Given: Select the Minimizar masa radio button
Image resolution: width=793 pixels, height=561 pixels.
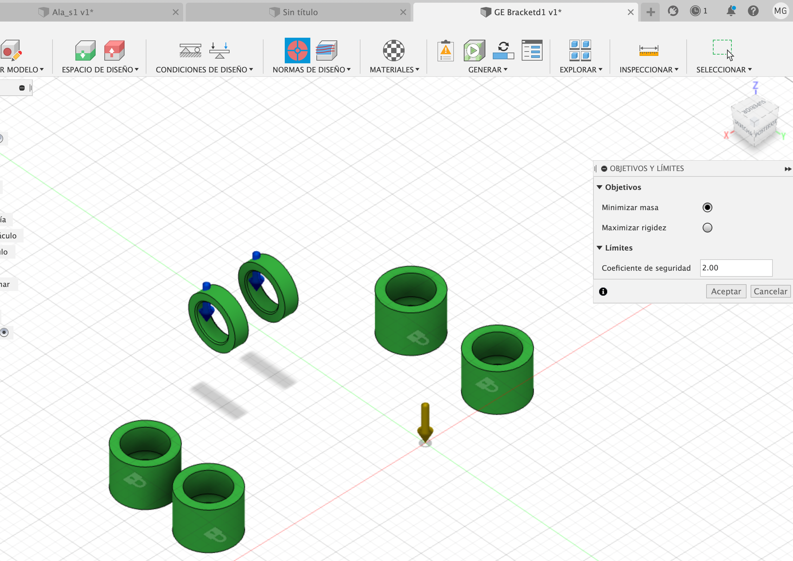Looking at the screenshot, I should pyautogui.click(x=708, y=207).
